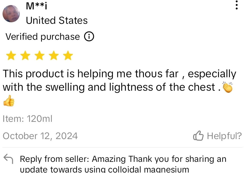Click the first yellow rating star
The width and height of the screenshot is (248, 173).
[11, 56]
